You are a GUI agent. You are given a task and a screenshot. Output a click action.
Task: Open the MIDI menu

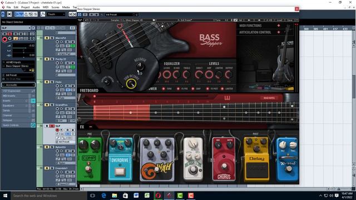(x=46, y=7)
